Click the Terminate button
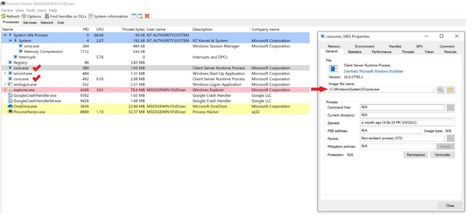 click(442, 155)
